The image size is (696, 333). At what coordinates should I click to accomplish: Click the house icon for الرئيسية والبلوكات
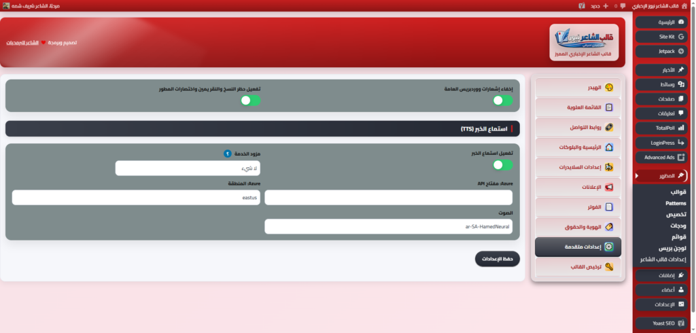(x=609, y=147)
